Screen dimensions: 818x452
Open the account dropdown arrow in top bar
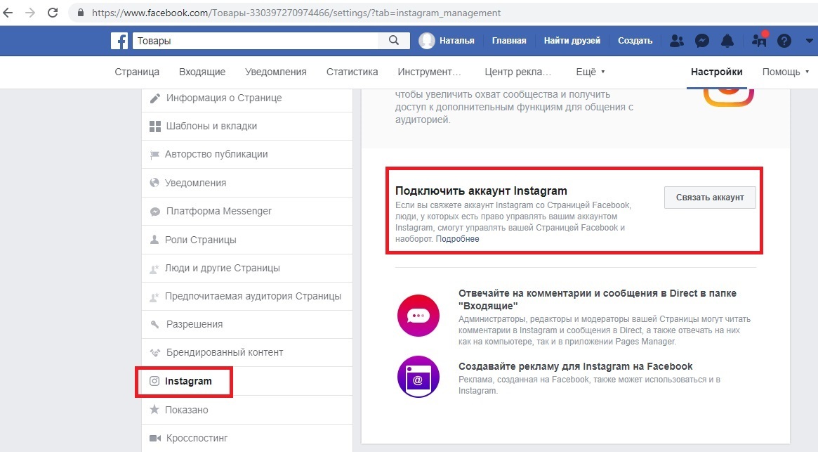pos(809,41)
